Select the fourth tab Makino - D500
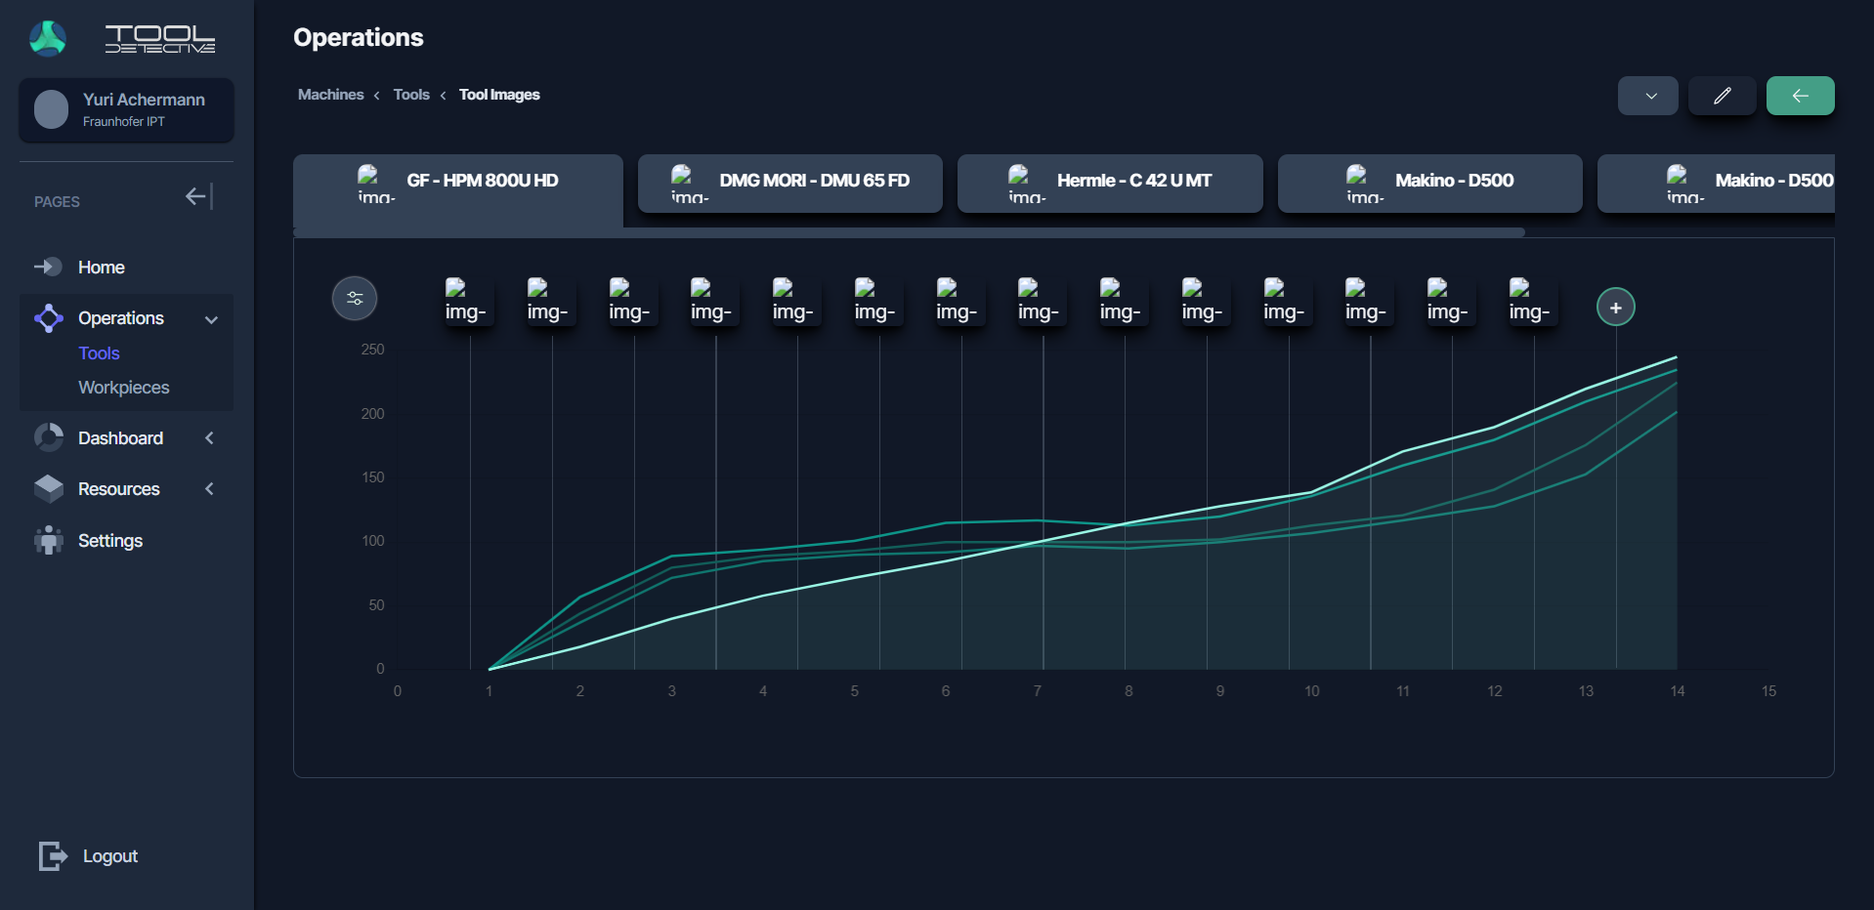 tap(1430, 183)
